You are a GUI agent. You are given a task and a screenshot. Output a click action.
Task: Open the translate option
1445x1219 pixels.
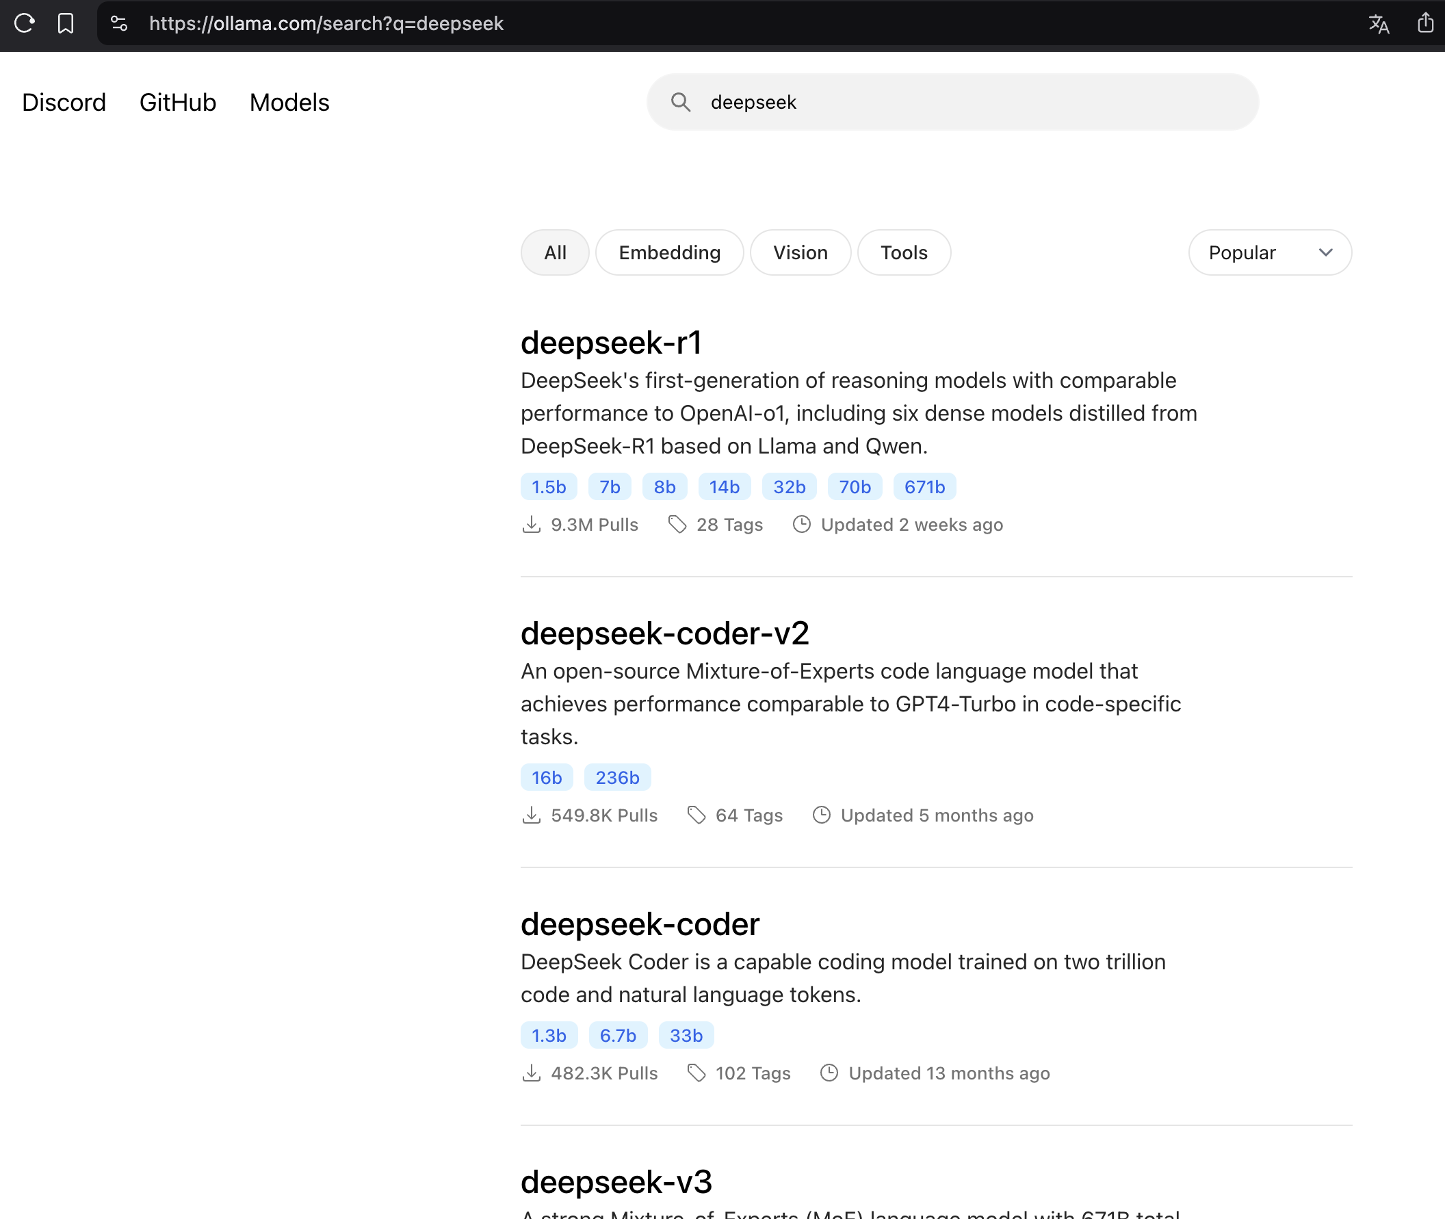pos(1379,23)
